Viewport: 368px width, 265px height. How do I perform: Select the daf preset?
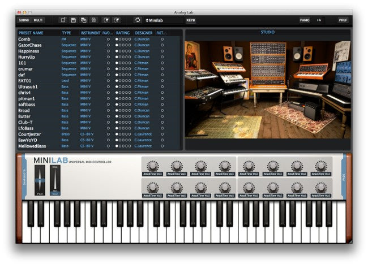[x=22, y=75]
